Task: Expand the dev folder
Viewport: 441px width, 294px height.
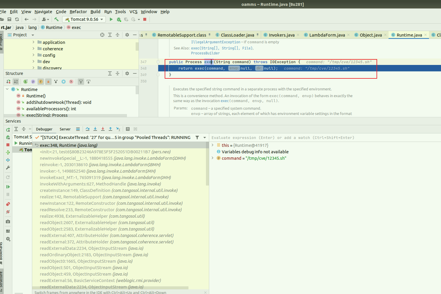Action: click(x=33, y=61)
